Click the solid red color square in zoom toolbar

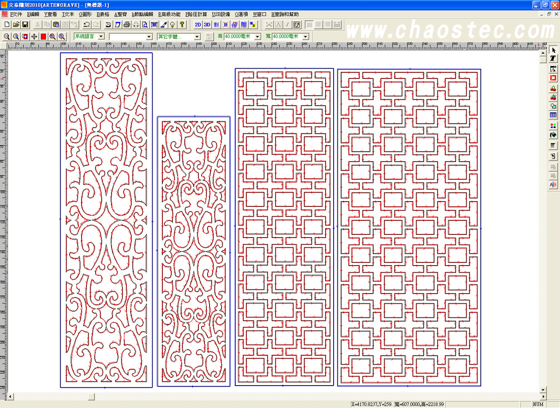point(43,36)
